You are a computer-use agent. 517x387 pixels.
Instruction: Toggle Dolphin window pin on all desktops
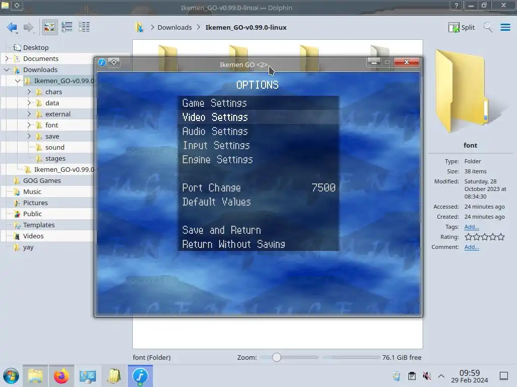(17, 5)
